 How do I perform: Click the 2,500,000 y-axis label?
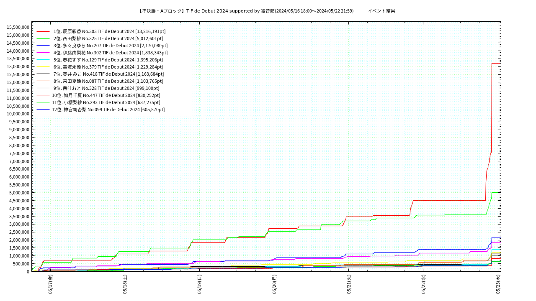click(19, 232)
